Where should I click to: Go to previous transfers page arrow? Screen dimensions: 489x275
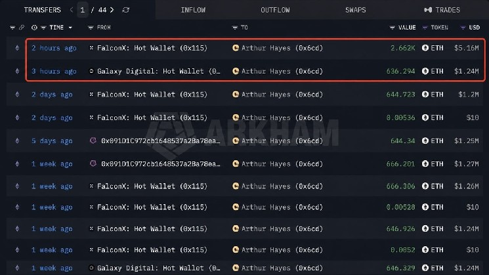pyautogui.click(x=72, y=10)
